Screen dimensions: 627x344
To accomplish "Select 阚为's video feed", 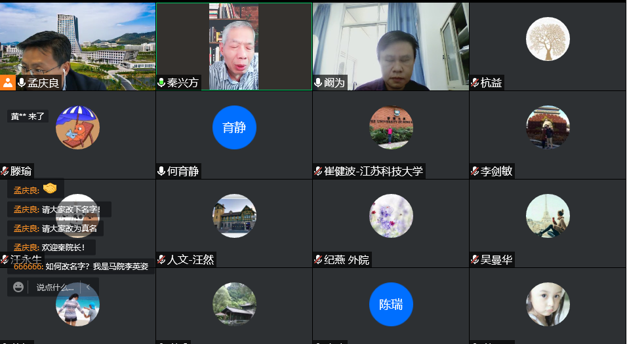I will tap(390, 46).
